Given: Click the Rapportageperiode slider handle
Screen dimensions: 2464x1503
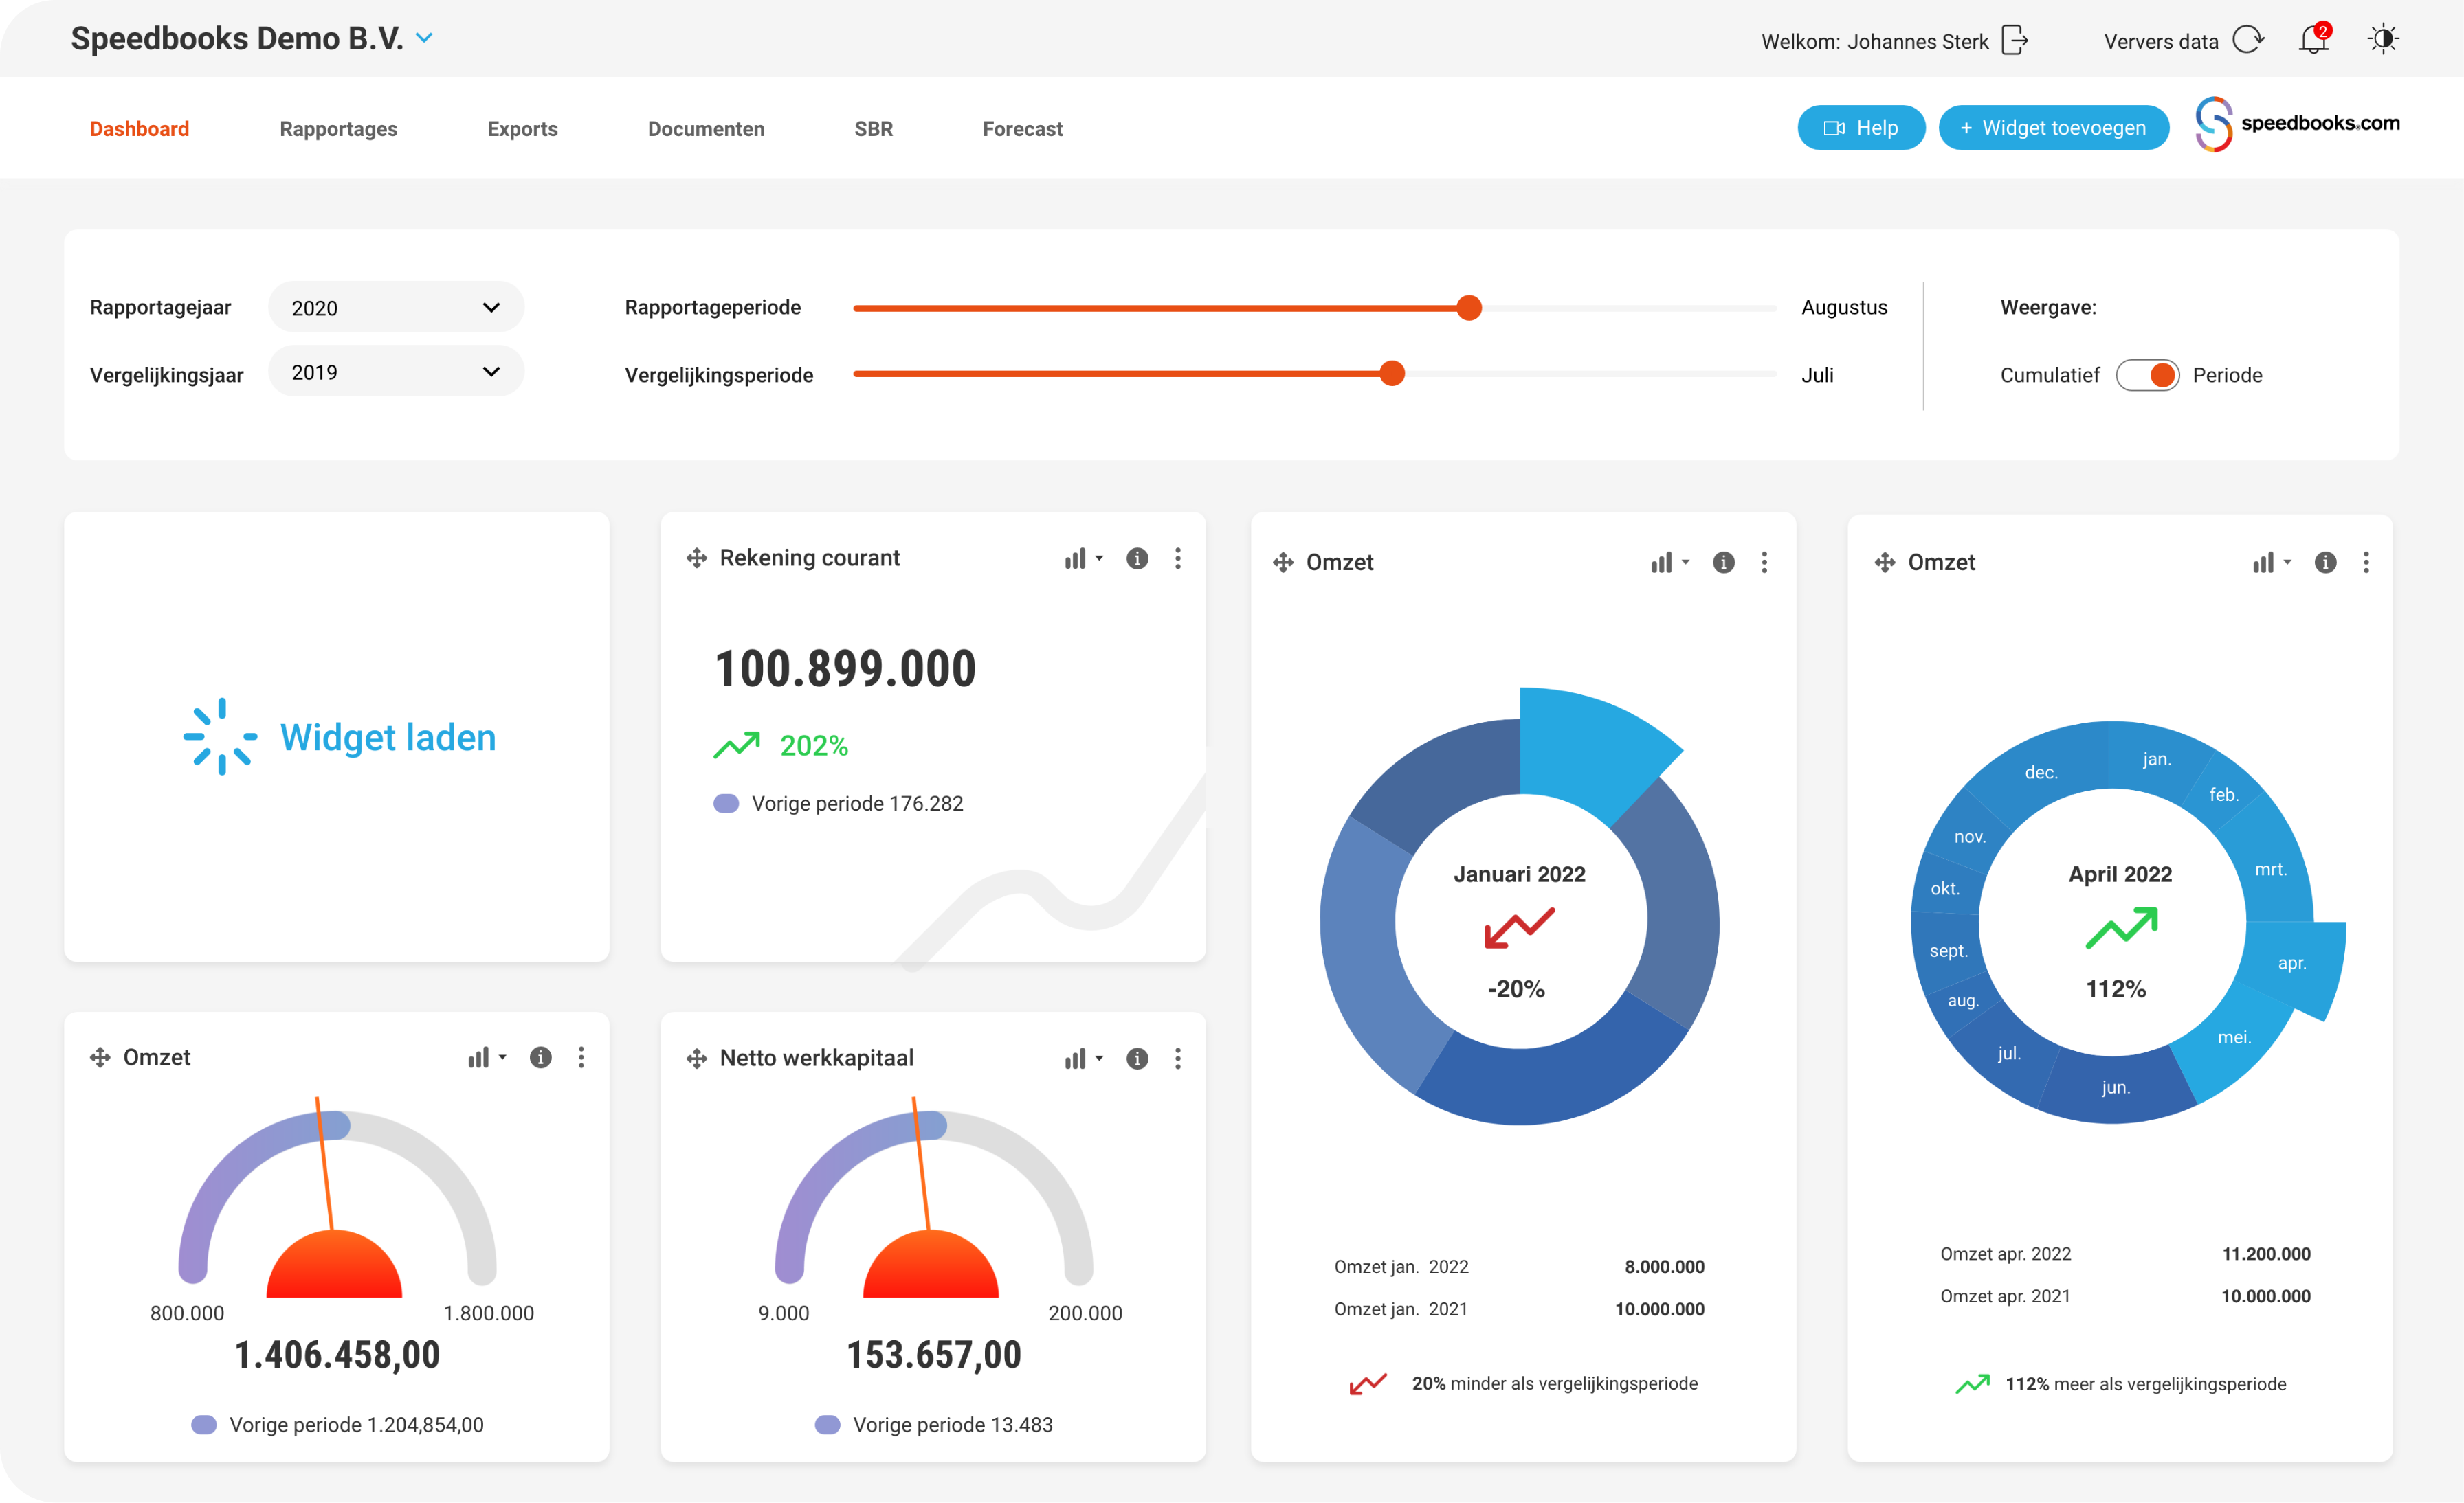Looking at the screenshot, I should [1469, 308].
